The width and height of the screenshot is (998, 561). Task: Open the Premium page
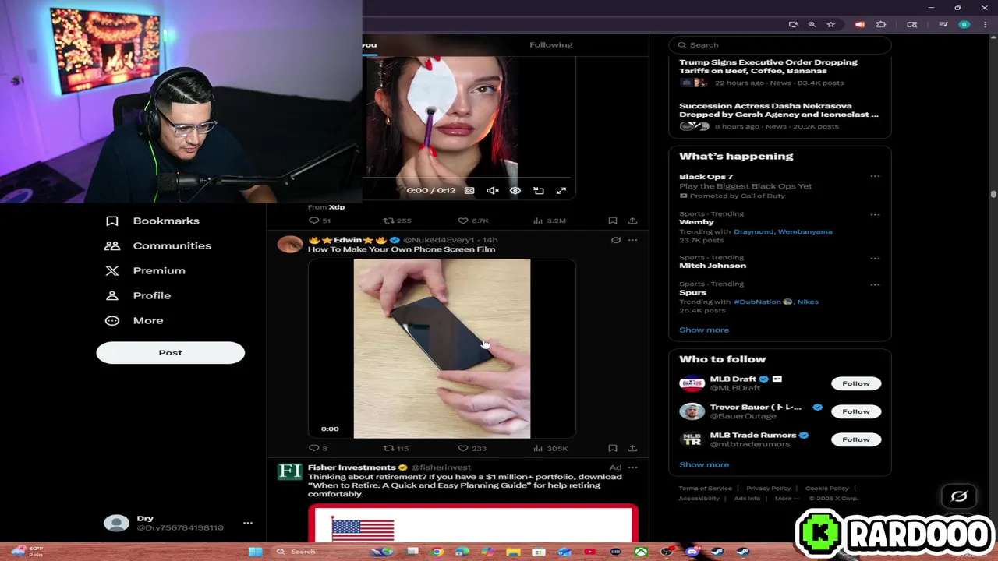(x=145, y=270)
